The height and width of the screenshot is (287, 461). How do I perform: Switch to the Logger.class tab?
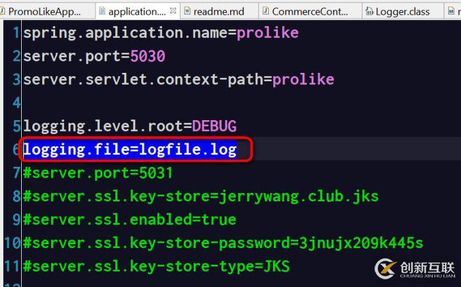[x=403, y=12]
